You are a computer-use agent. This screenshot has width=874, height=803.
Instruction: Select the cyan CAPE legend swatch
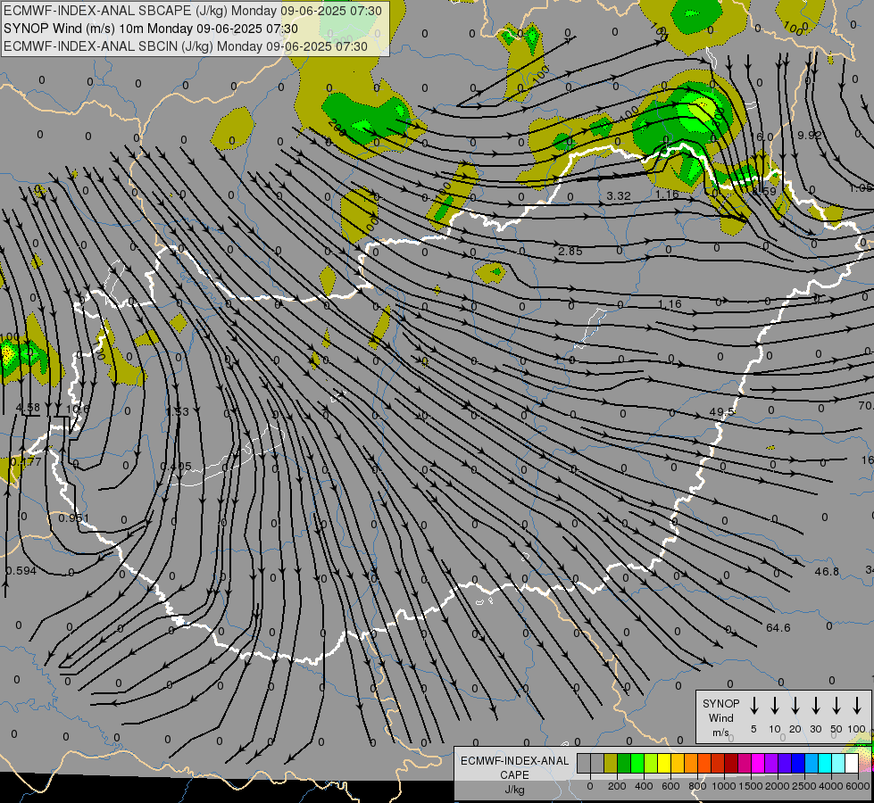(825, 764)
